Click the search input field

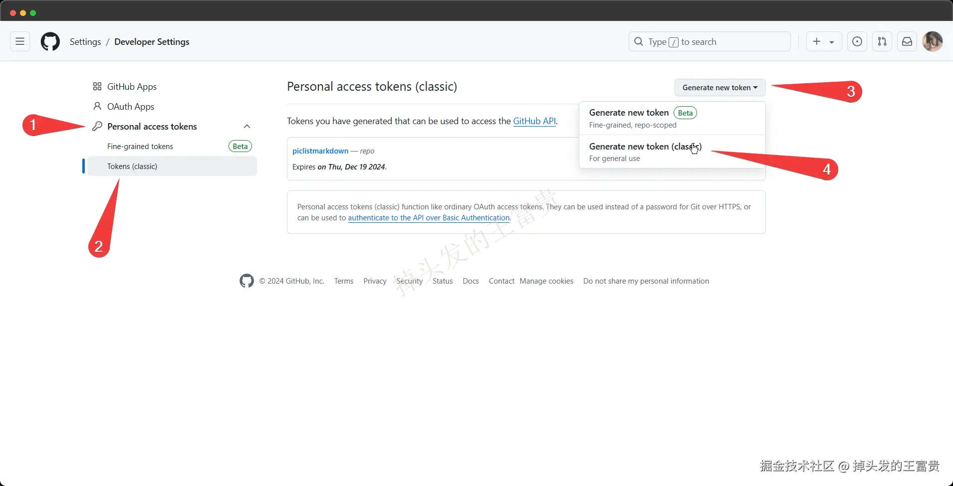click(709, 41)
